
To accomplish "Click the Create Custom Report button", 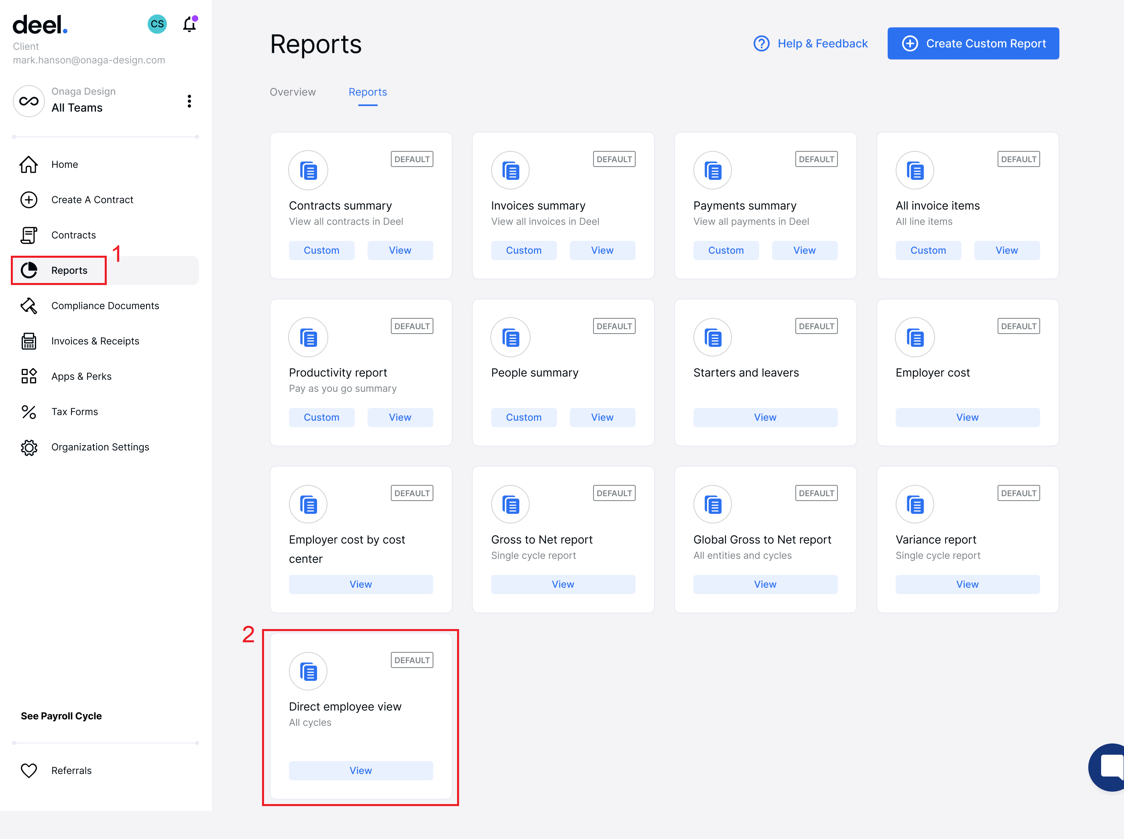I will (972, 43).
